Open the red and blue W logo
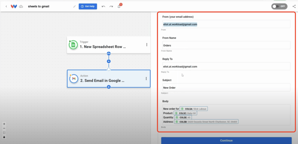Screen dimensions: 298x144 [x=14, y=6]
